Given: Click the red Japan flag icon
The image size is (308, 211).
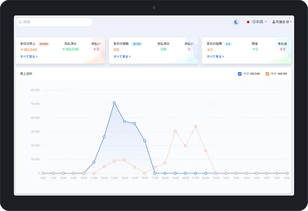Looking at the screenshot, I should tap(248, 22).
